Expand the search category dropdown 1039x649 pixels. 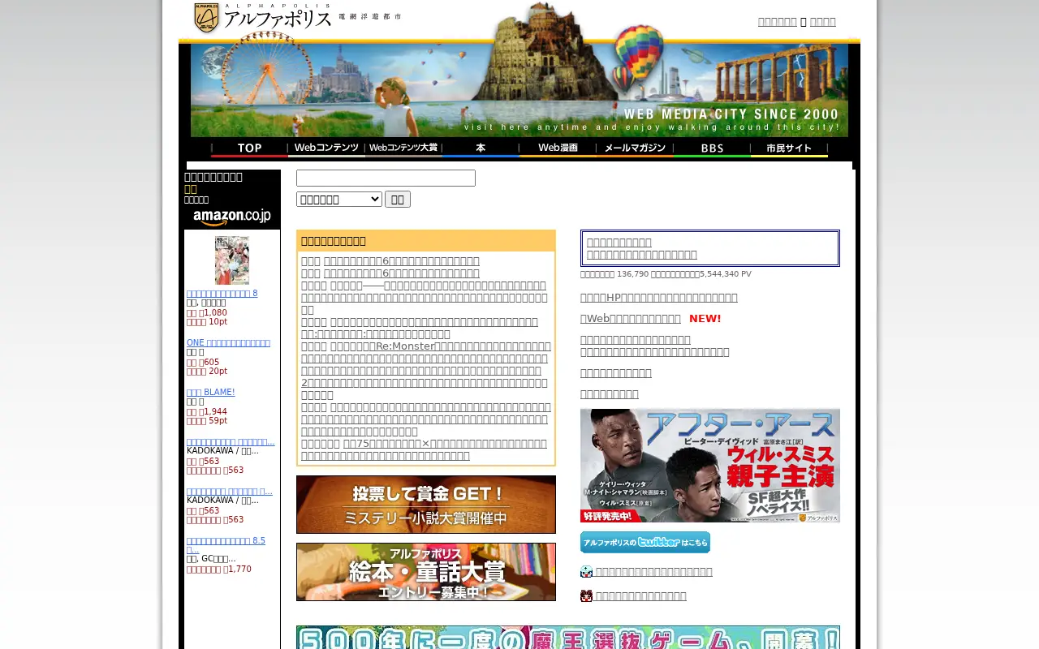339,200
